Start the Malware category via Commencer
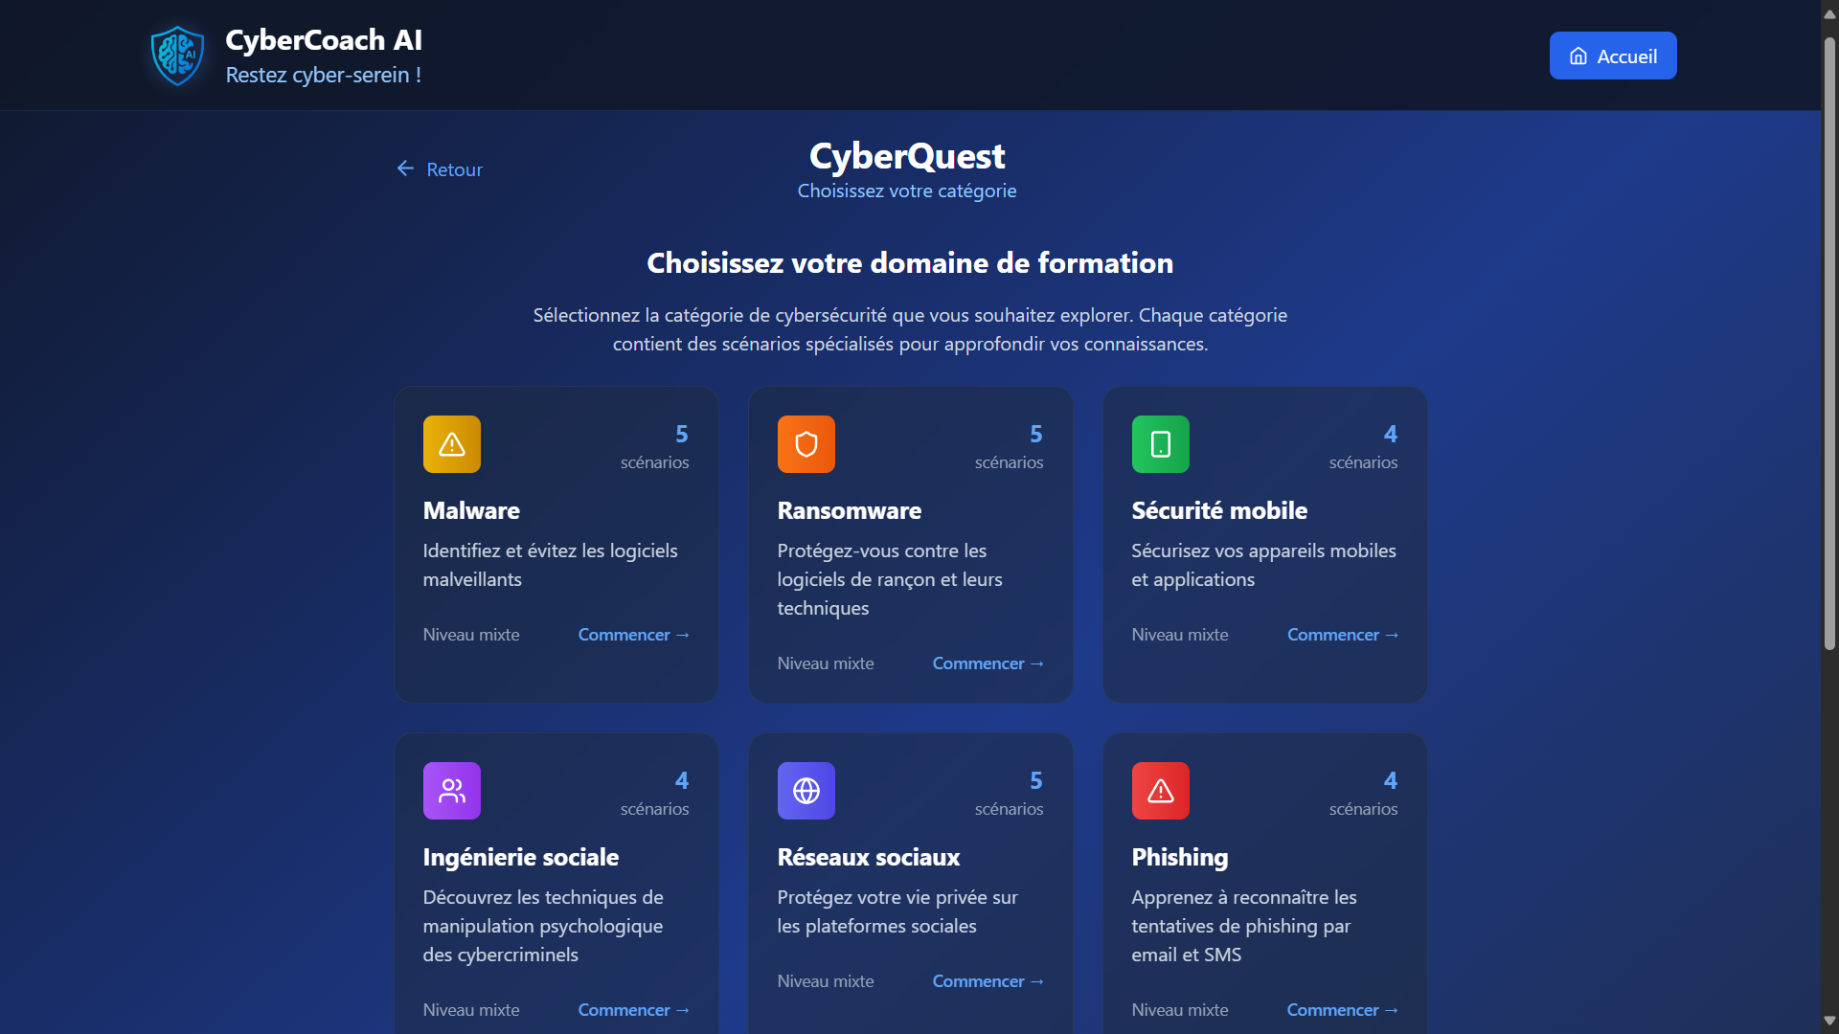Viewport: 1839px width, 1034px height. [x=633, y=635]
